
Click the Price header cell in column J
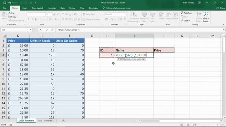point(164,50)
